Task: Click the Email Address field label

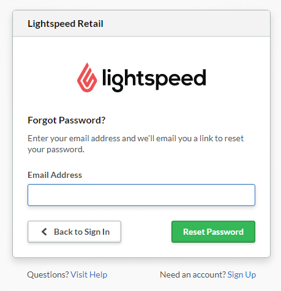Action: [54, 175]
